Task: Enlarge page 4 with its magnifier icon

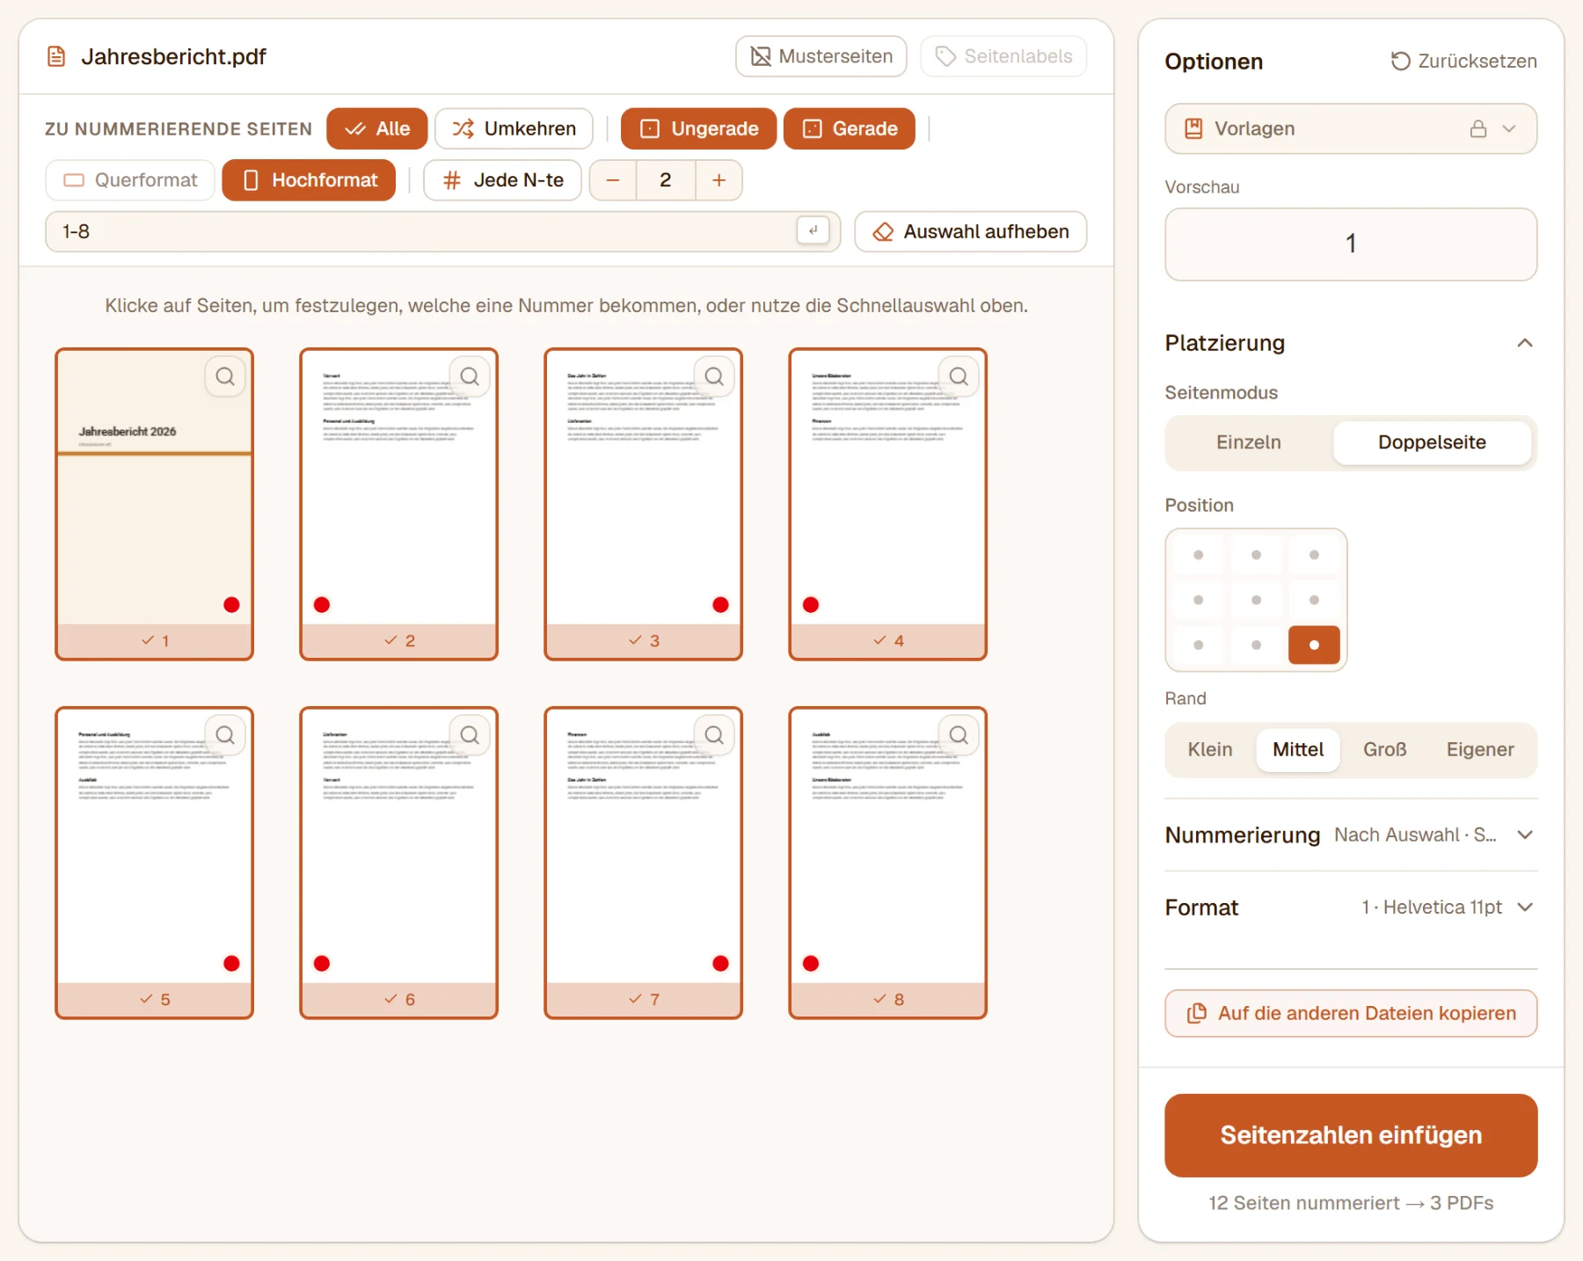Action: coord(959,376)
